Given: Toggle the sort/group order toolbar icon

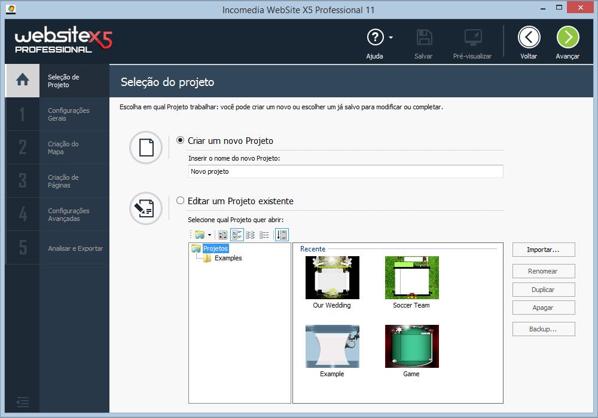Looking at the screenshot, I should click(x=282, y=235).
